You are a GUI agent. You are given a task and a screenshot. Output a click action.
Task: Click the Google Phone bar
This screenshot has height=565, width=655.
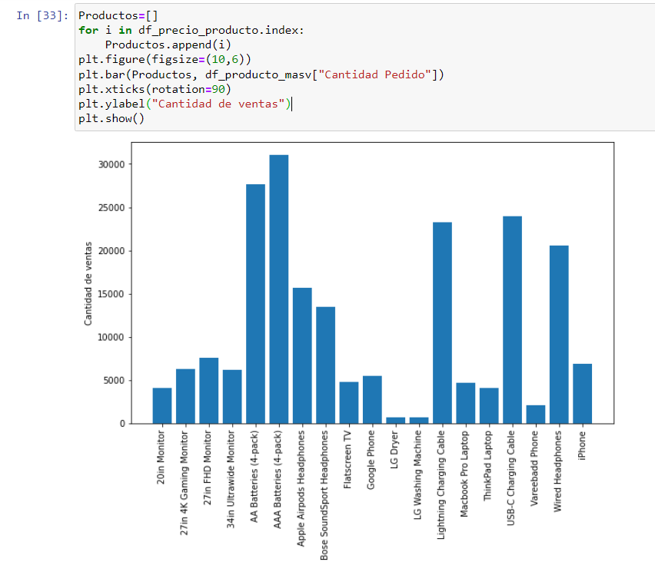(372, 399)
